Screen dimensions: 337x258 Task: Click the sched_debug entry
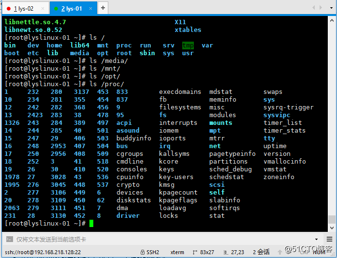coord(231,169)
